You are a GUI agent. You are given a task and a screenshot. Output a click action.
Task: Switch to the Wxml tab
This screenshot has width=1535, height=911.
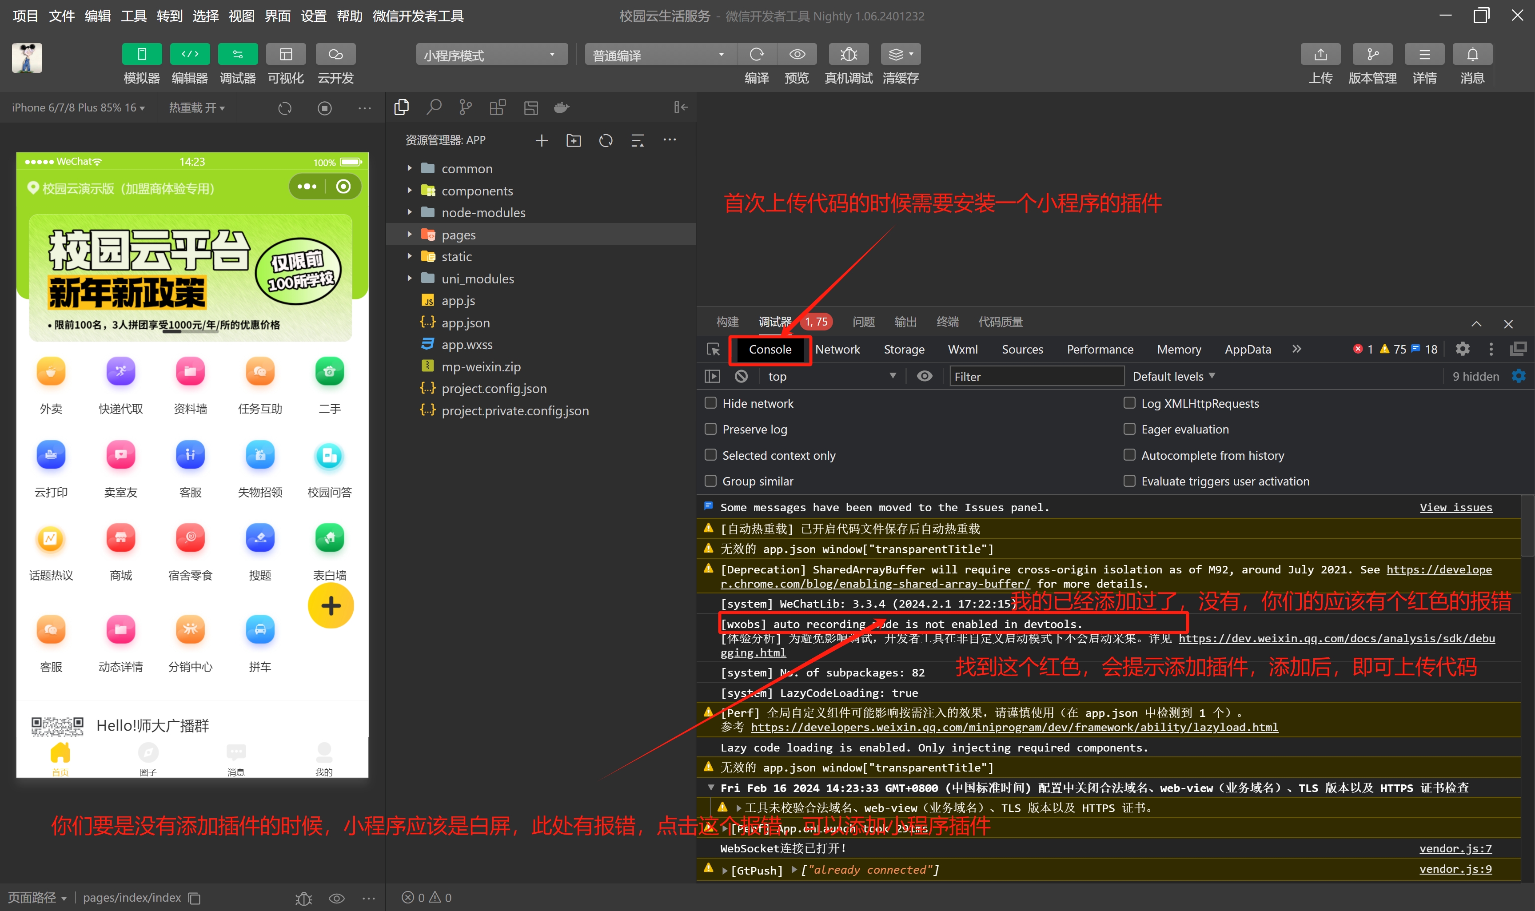pos(963,349)
